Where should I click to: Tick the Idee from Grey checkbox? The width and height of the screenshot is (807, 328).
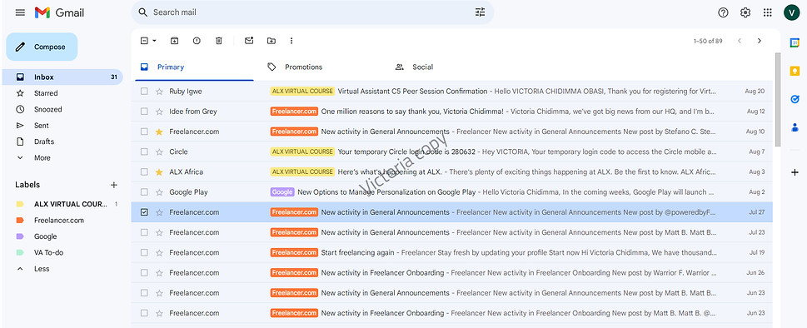[144, 112]
